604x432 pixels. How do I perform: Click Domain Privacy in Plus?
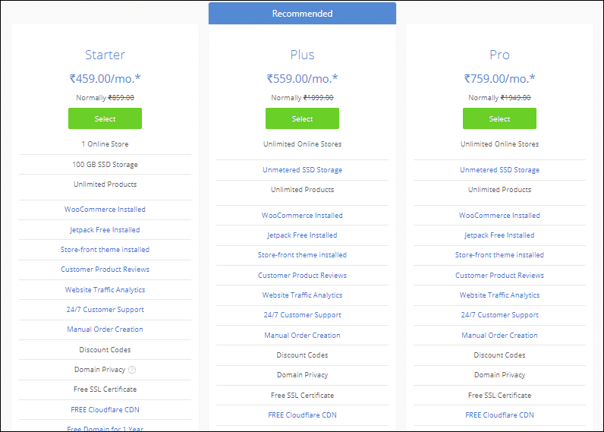[x=303, y=375]
